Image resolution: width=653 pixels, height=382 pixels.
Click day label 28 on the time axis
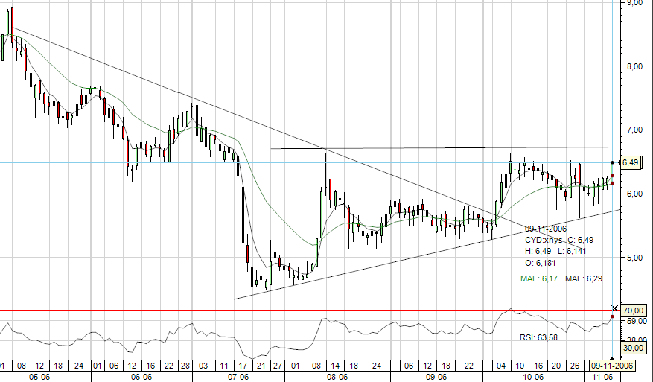pos(185,366)
